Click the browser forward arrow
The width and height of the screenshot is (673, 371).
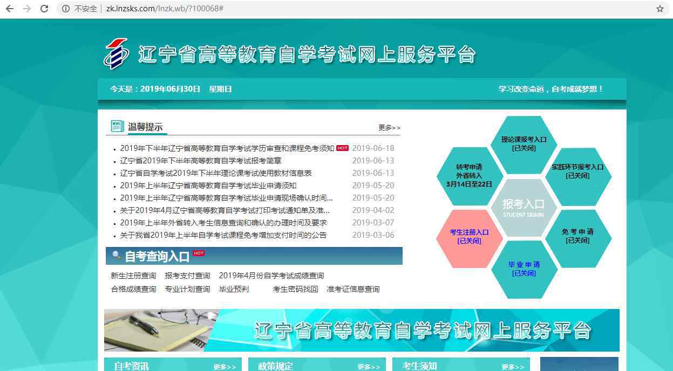pos(27,9)
